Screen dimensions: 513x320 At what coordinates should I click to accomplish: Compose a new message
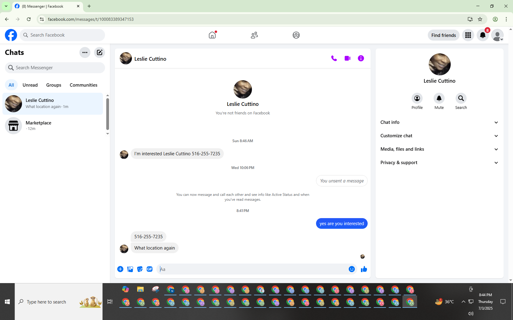coord(100,52)
